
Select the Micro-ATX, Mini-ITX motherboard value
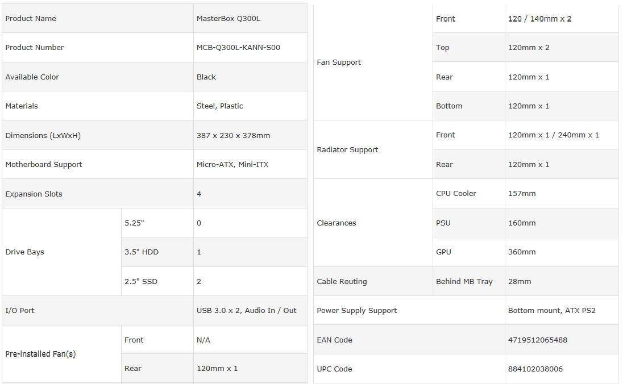pyautogui.click(x=232, y=164)
